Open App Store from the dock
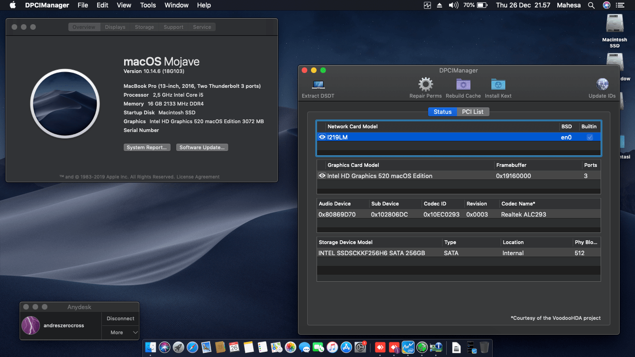The height and width of the screenshot is (357, 635). pos(346,347)
